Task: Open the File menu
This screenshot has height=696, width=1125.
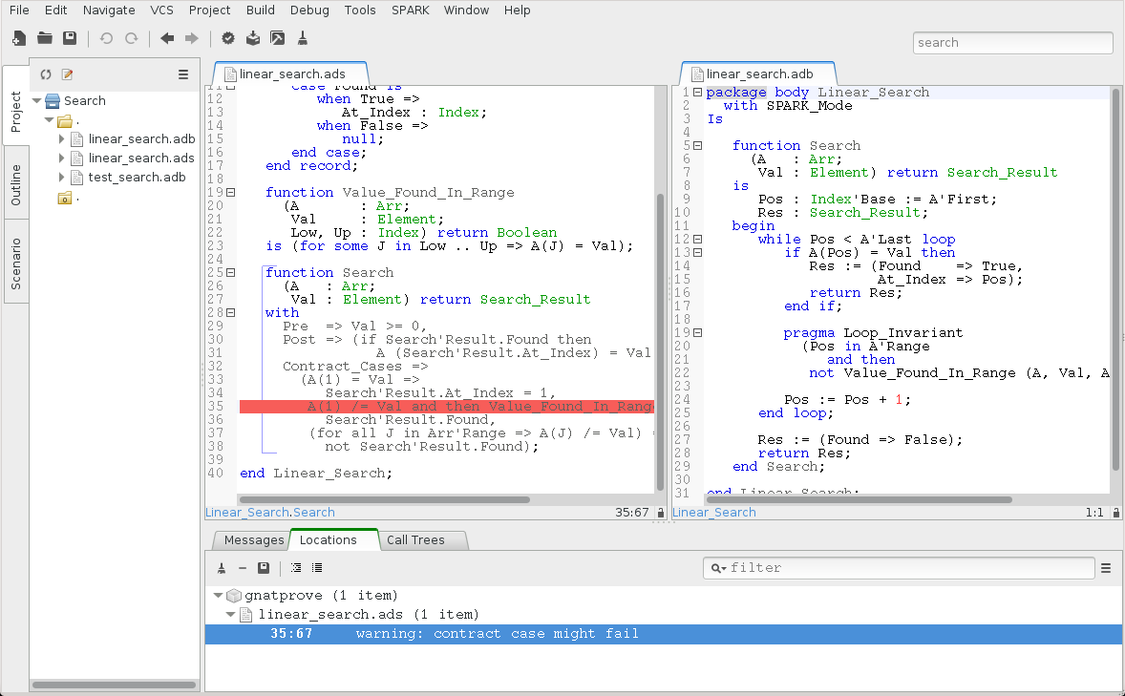Action: click(x=19, y=11)
